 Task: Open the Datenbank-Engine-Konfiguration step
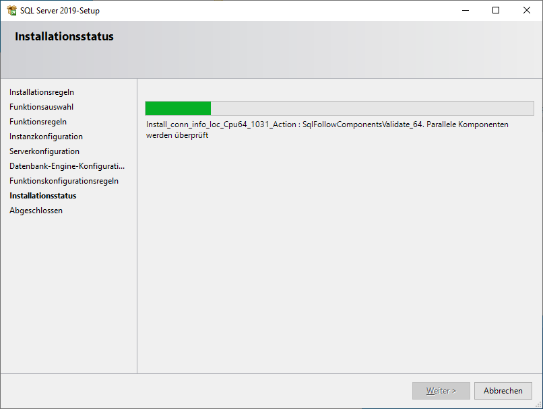[x=67, y=166]
